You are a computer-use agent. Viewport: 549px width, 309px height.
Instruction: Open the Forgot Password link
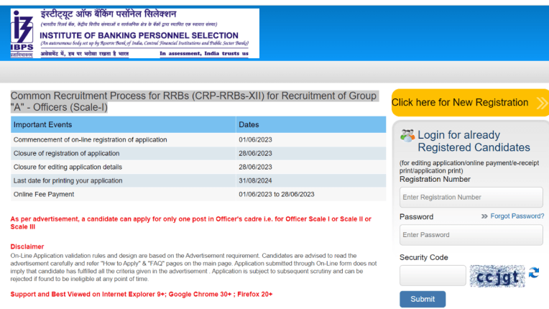point(517,216)
